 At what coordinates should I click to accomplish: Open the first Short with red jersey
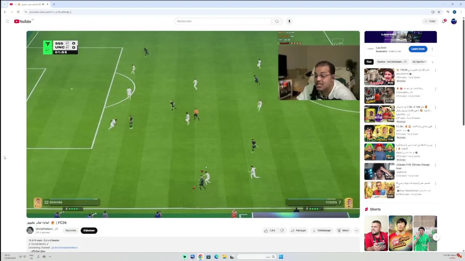pos(376,233)
